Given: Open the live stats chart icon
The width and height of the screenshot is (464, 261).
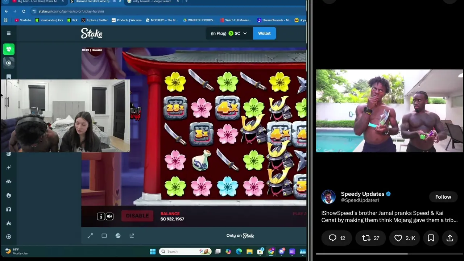Looking at the screenshot, I should tap(118, 236).
